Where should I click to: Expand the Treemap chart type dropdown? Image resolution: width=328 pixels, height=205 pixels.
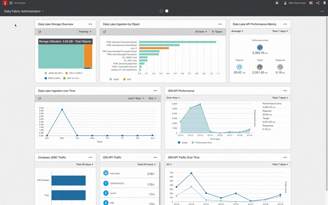point(85,32)
